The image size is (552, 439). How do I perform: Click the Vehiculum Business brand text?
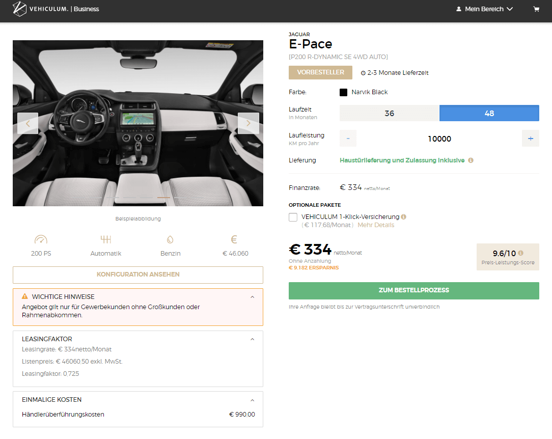pos(64,9)
